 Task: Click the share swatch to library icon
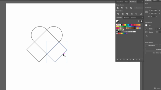[121, 59]
